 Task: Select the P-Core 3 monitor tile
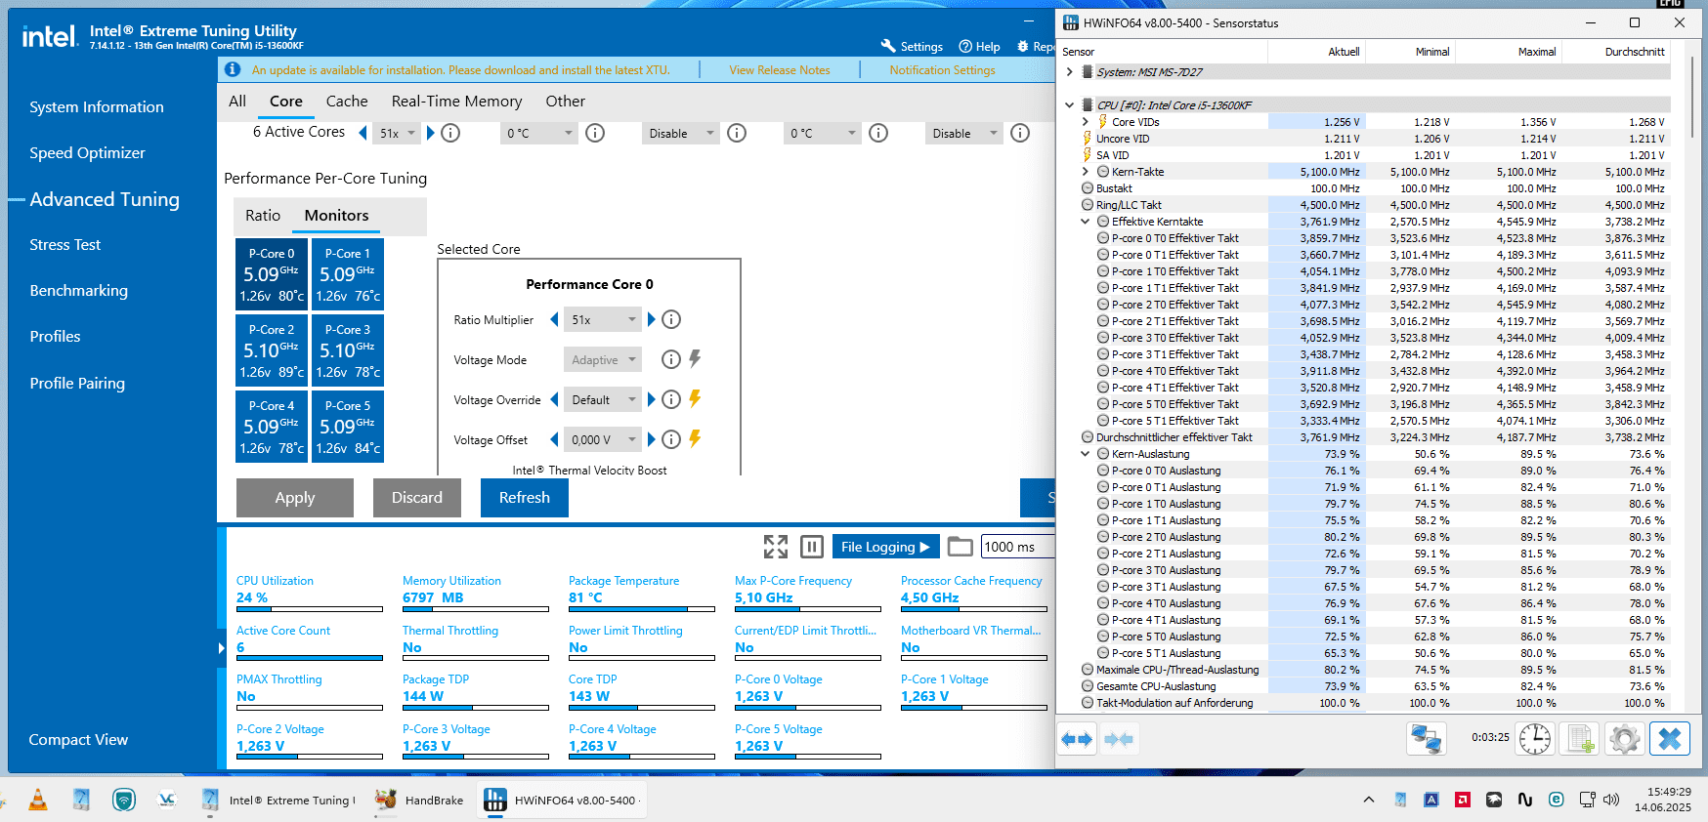pos(348,350)
